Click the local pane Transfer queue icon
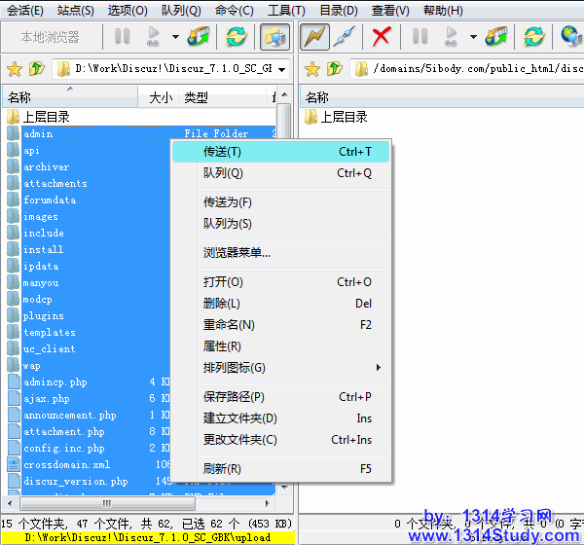Viewport: 584px width, 545px height. 199,38
